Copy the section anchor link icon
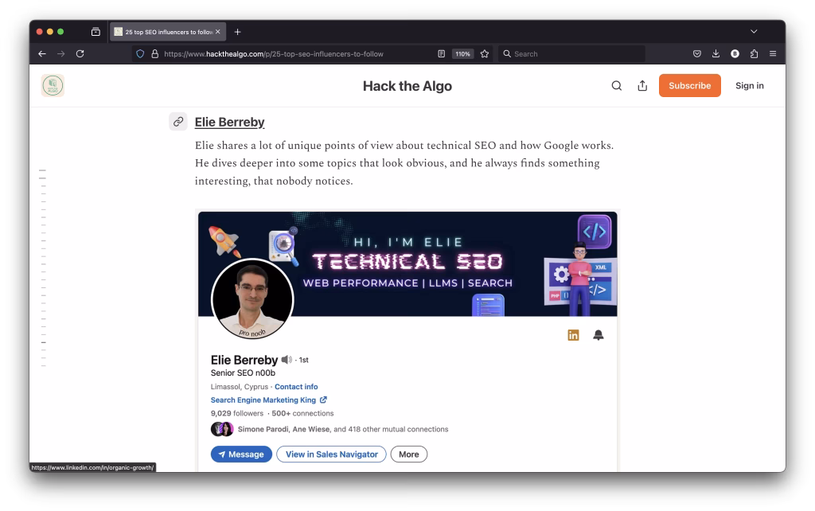Screen dimensions: 815x511 pyautogui.click(x=178, y=122)
